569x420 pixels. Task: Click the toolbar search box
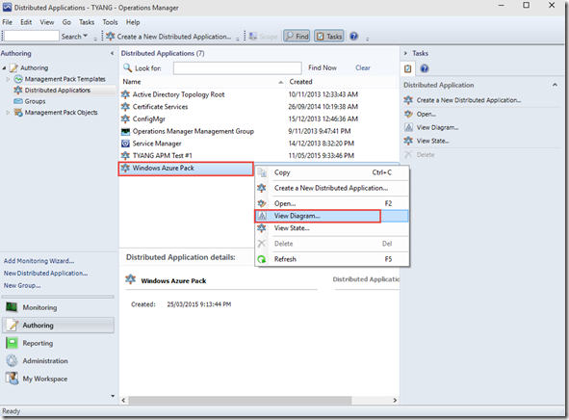click(31, 36)
